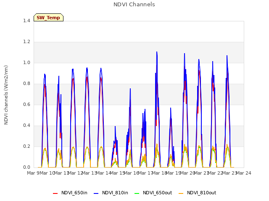Click the NDVI Channels chart title

pos(134,5)
